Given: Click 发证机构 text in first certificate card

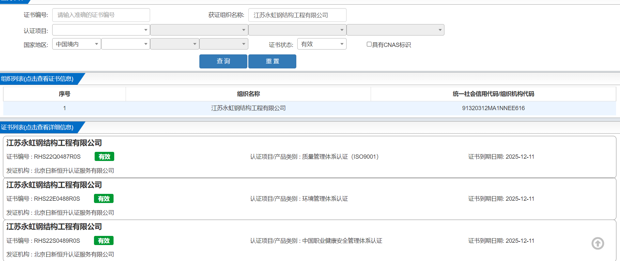Looking at the screenshot, I should pyautogui.click(x=60, y=171).
